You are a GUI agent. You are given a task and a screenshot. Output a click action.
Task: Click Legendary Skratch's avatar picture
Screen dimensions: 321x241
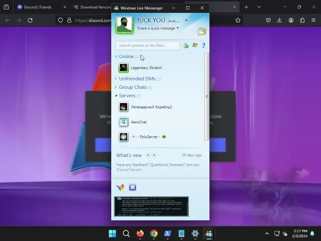click(x=124, y=68)
